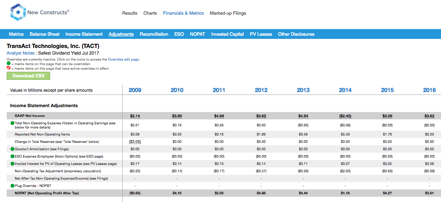Open the Other Disclosures tab
The height and width of the screenshot is (202, 441).
click(x=296, y=34)
